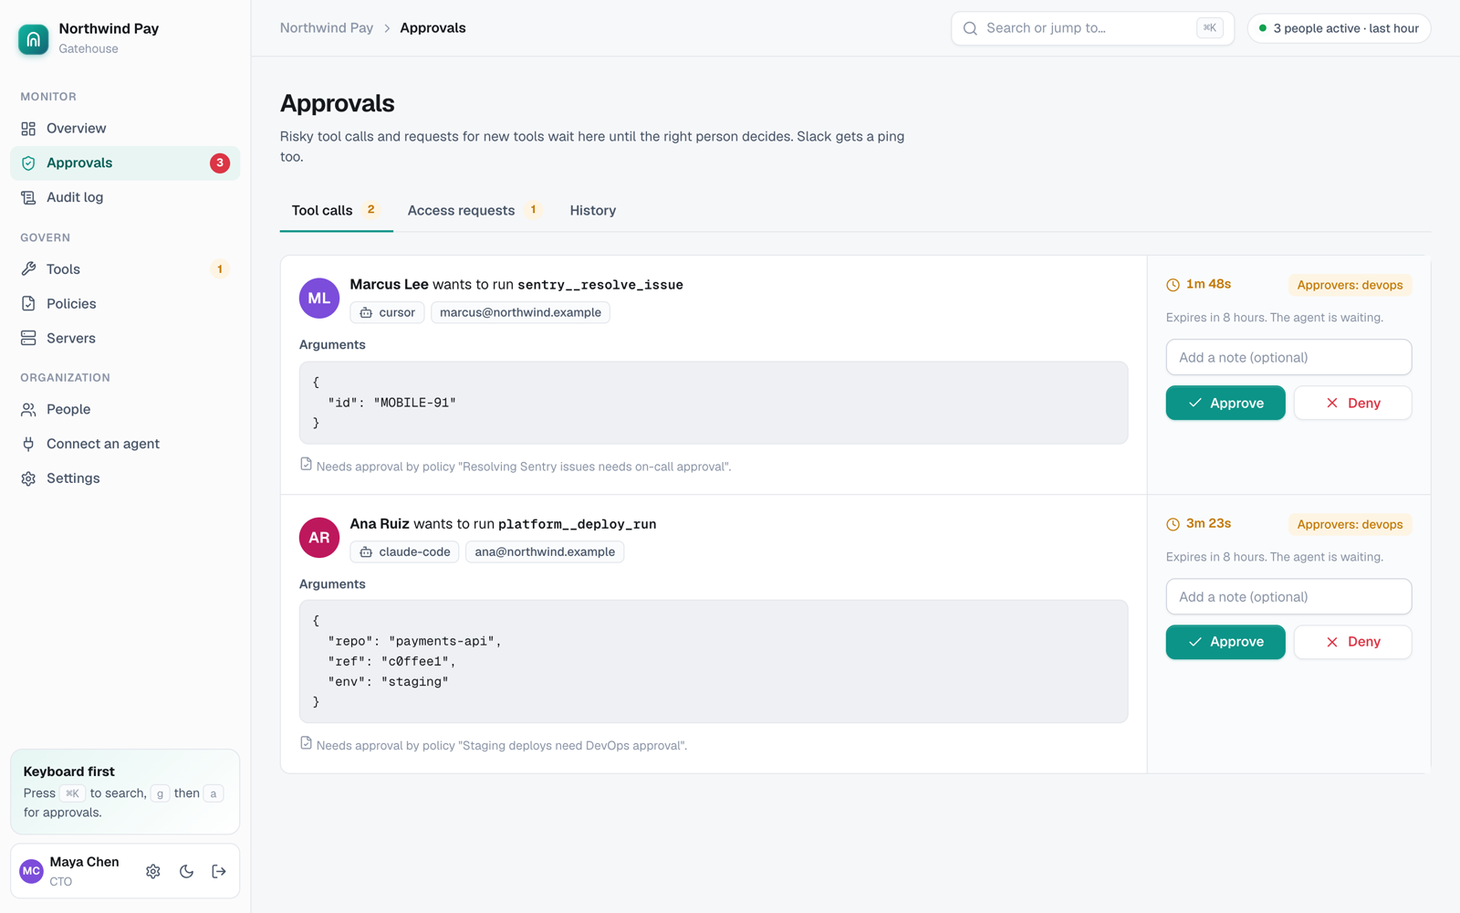Viewport: 1460px width, 913px height.
Task: Open Policies in the sidebar
Action: pyautogui.click(x=125, y=304)
